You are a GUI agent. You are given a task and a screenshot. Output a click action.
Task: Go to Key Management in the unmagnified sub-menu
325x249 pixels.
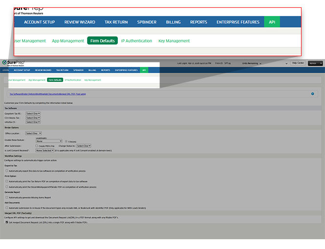pos(92,80)
